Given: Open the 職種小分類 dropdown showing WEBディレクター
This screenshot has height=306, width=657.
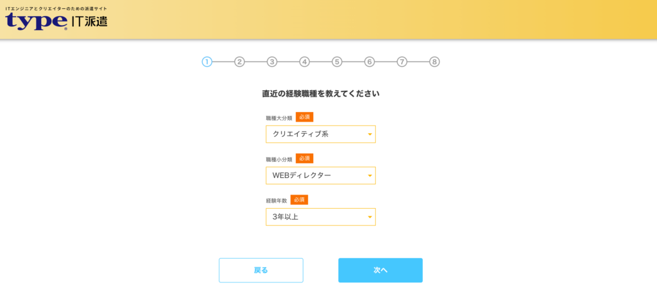Looking at the screenshot, I should (321, 175).
